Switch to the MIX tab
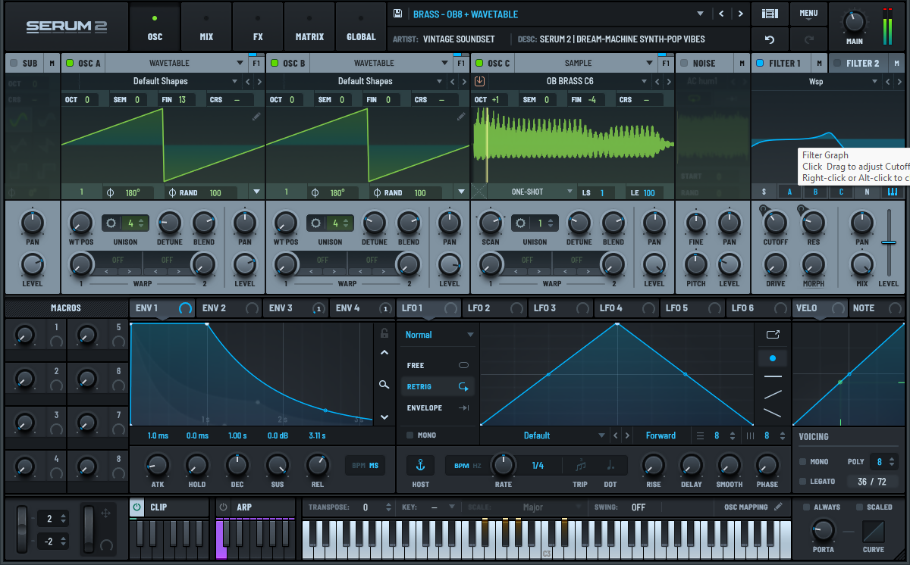Viewport: 910px width, 565px height. (206, 27)
